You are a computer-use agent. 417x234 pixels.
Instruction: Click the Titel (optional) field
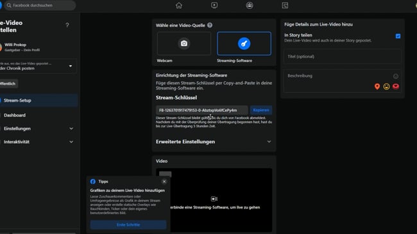pyautogui.click(x=343, y=56)
